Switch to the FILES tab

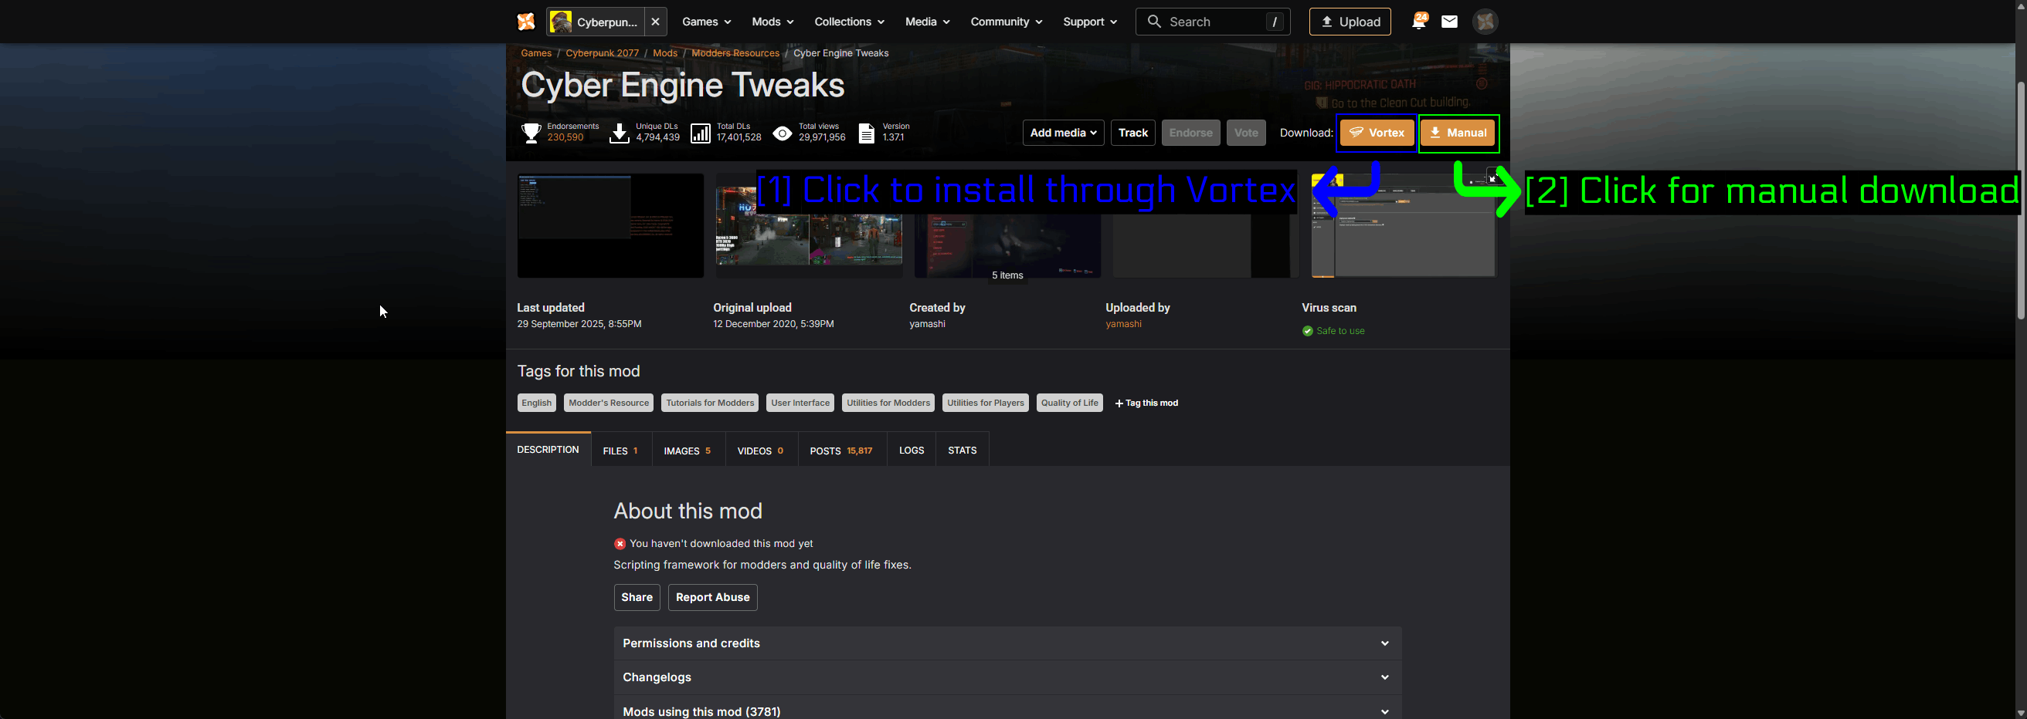[621, 451]
